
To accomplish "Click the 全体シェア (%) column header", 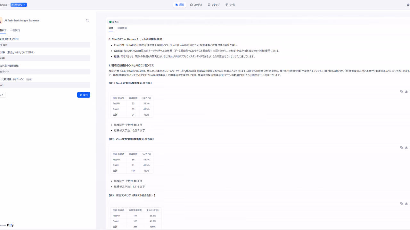I will tap(153, 210).
